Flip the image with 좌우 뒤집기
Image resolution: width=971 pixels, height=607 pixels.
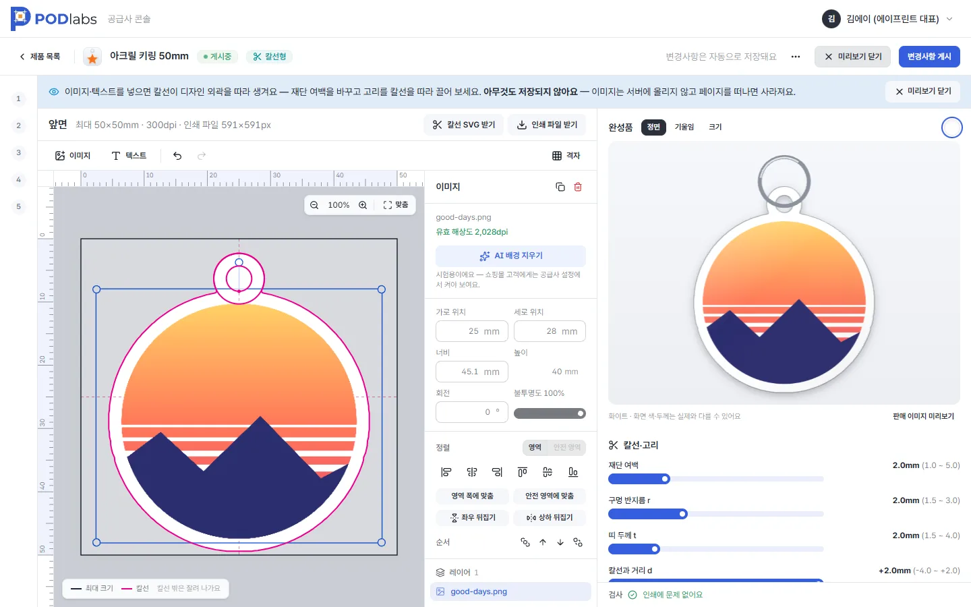[x=473, y=518]
